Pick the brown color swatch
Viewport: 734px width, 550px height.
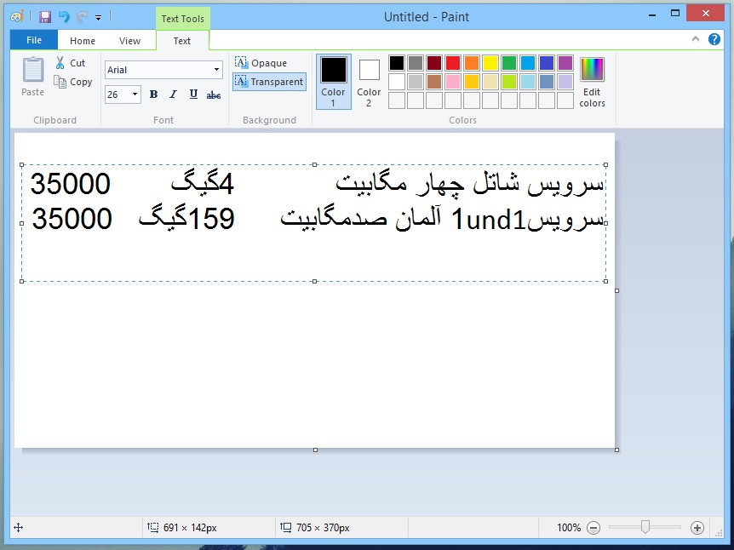[434, 82]
